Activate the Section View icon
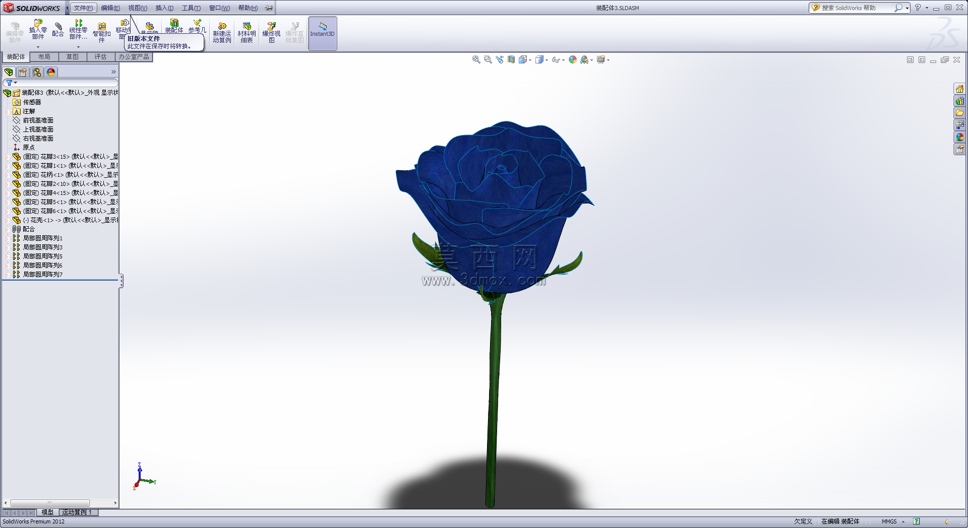The height and width of the screenshot is (528, 968). (511, 59)
